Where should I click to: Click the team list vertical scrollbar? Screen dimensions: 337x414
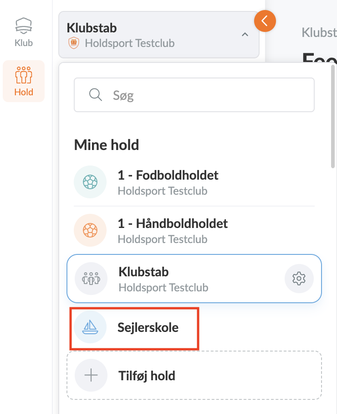coord(333,119)
